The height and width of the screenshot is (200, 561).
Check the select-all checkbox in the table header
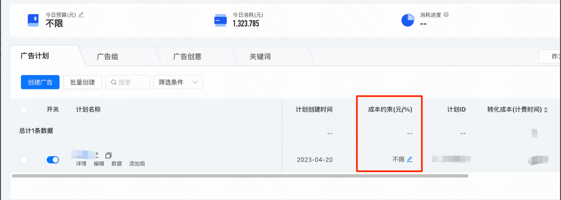(x=23, y=110)
